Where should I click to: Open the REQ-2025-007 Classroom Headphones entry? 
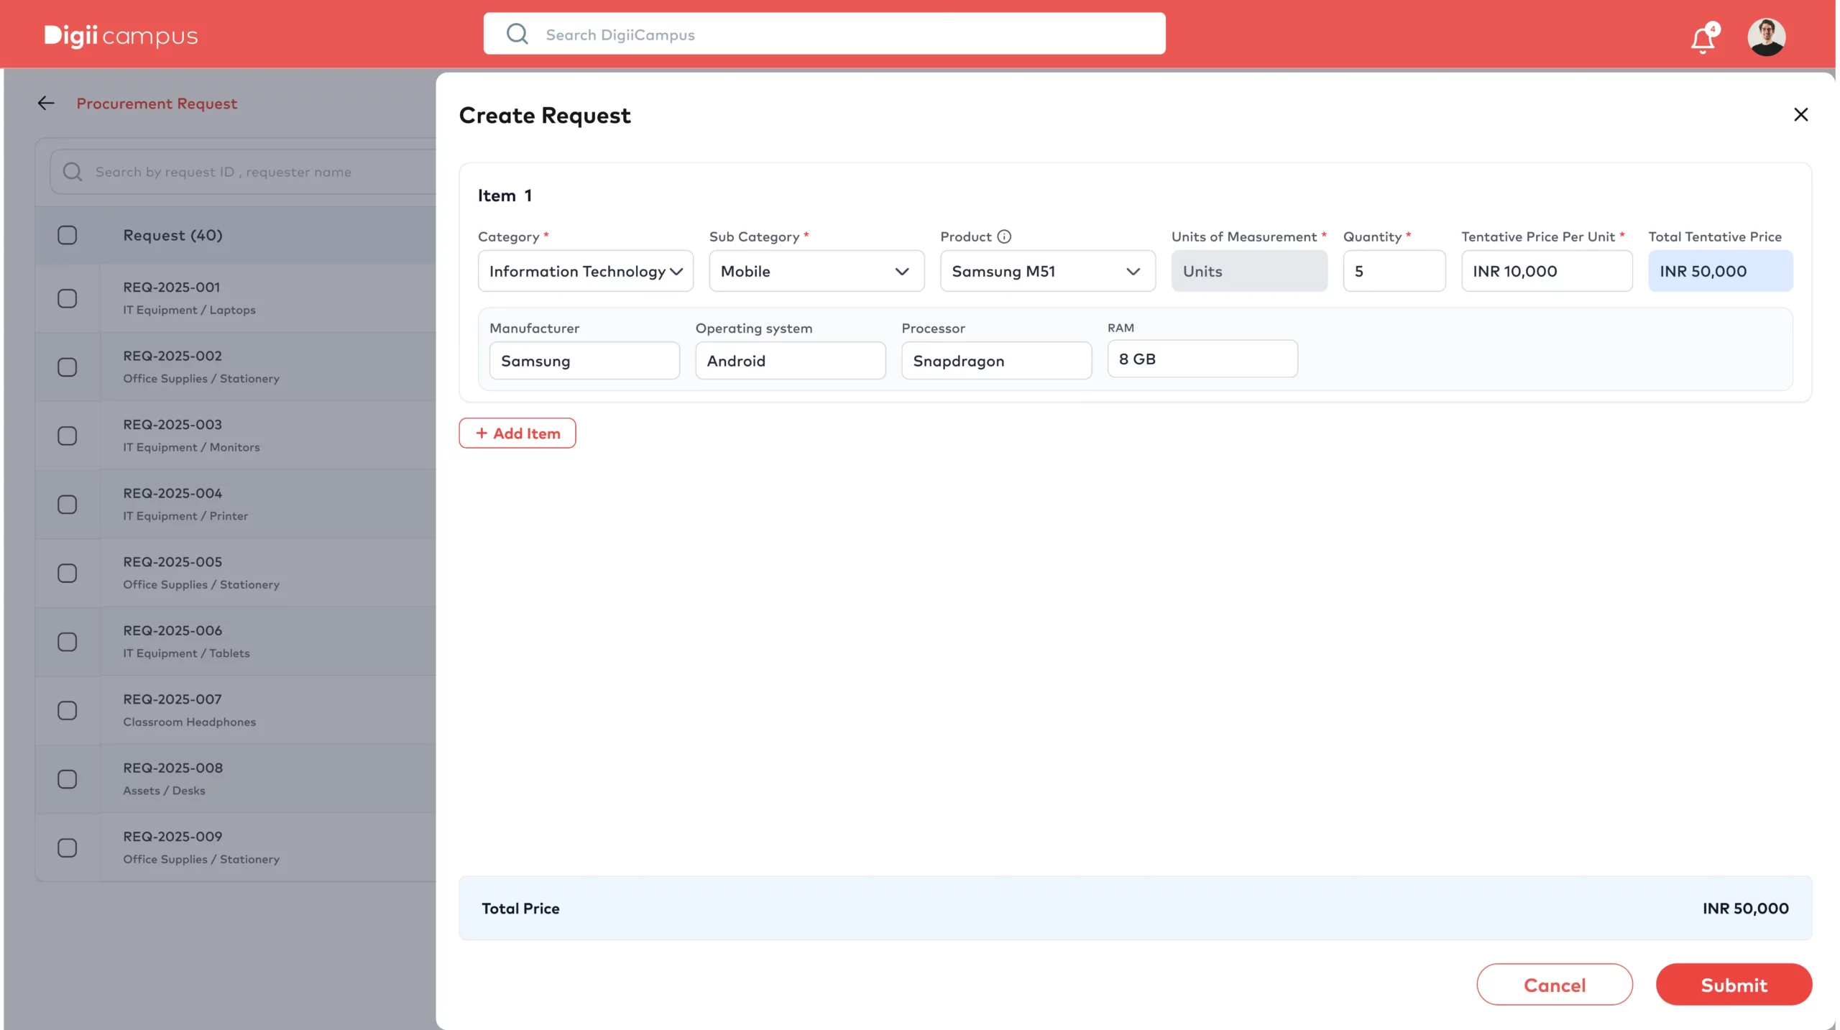pos(190,709)
